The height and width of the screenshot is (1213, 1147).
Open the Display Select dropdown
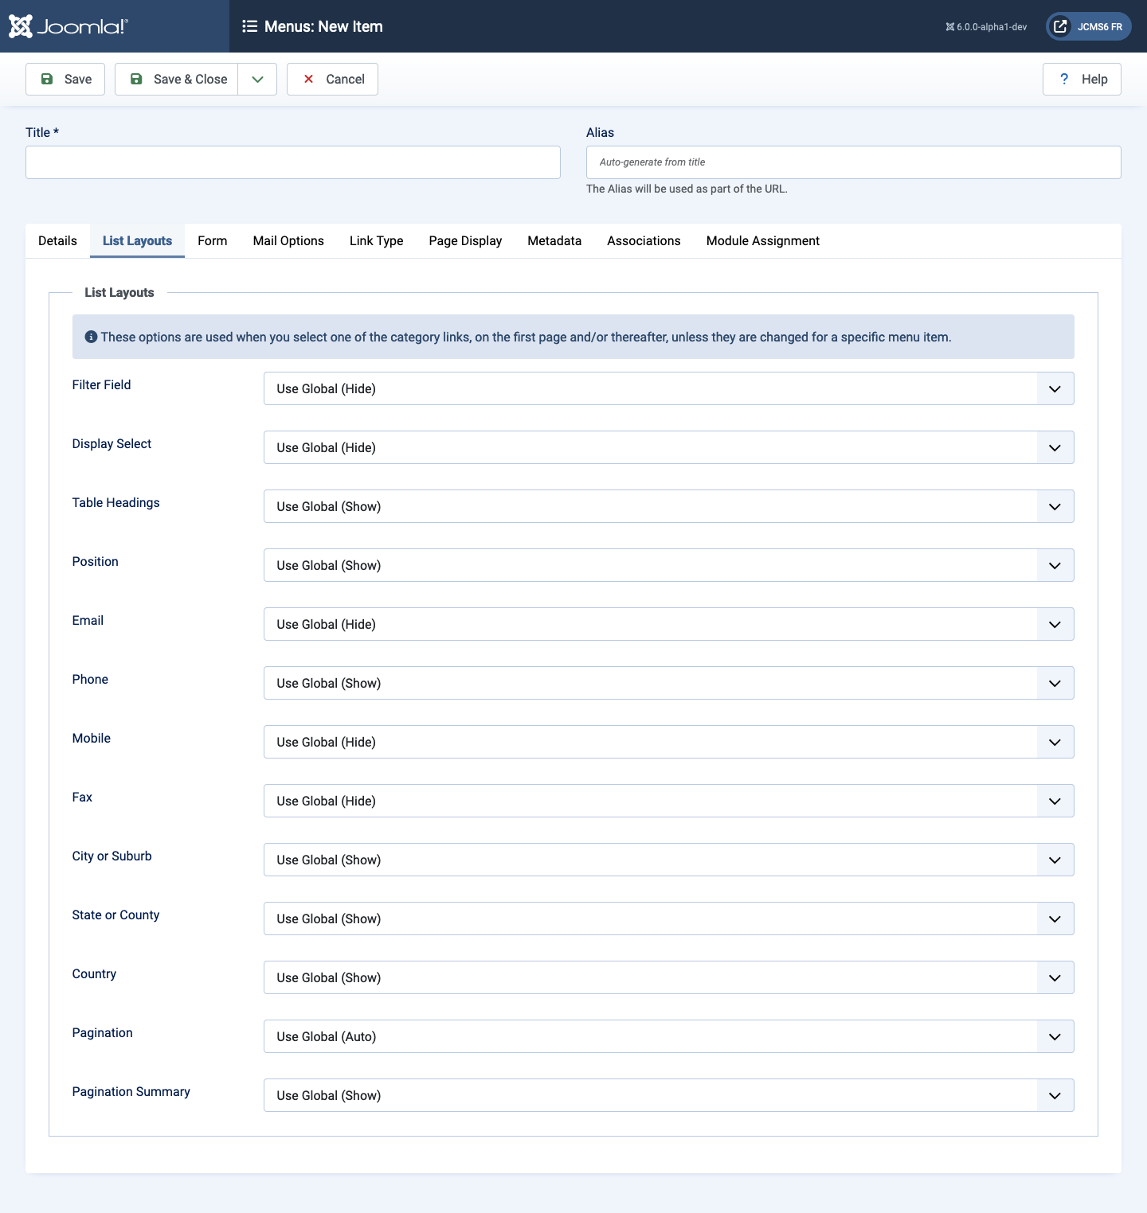pos(669,447)
